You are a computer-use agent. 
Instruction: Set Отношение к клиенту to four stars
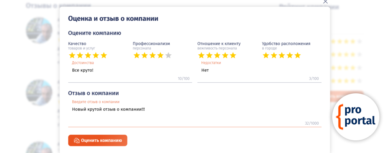pyautogui.click(x=225, y=55)
